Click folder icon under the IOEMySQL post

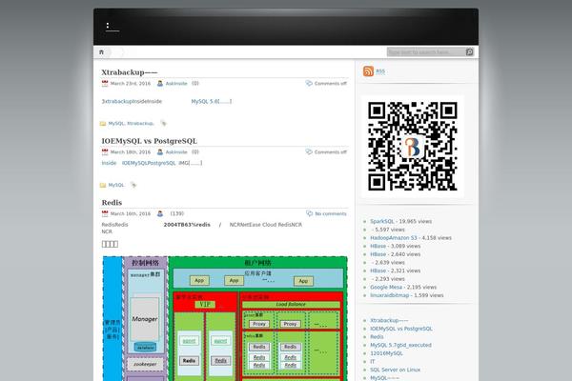[x=103, y=185]
